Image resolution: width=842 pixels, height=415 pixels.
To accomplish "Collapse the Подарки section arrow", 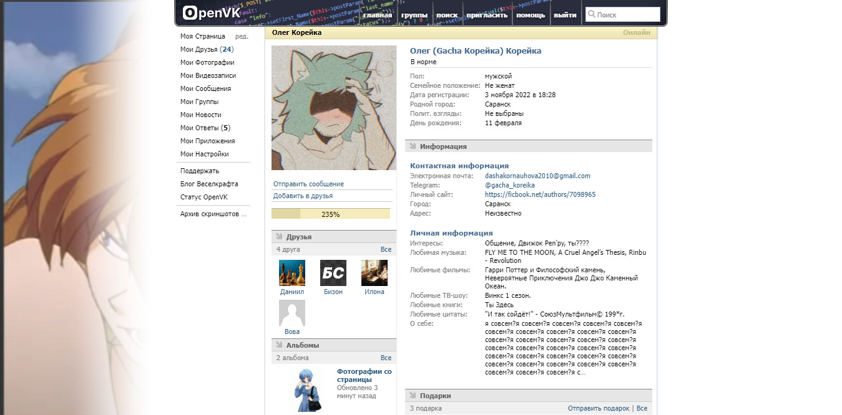I will click(x=412, y=396).
